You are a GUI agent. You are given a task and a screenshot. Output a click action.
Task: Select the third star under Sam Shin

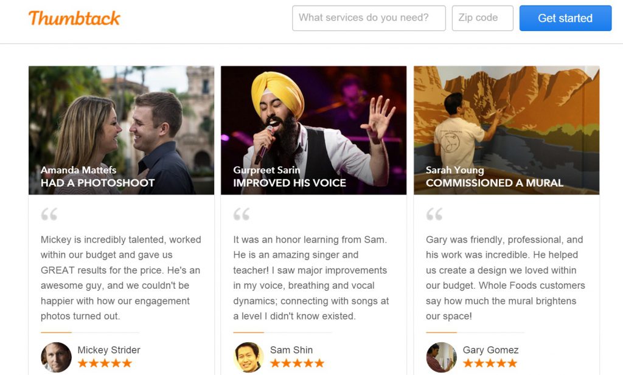(298, 363)
